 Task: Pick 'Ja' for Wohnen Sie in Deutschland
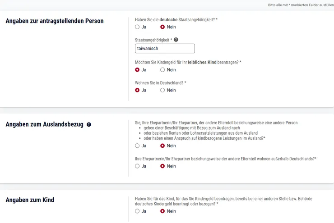pyautogui.click(x=137, y=90)
